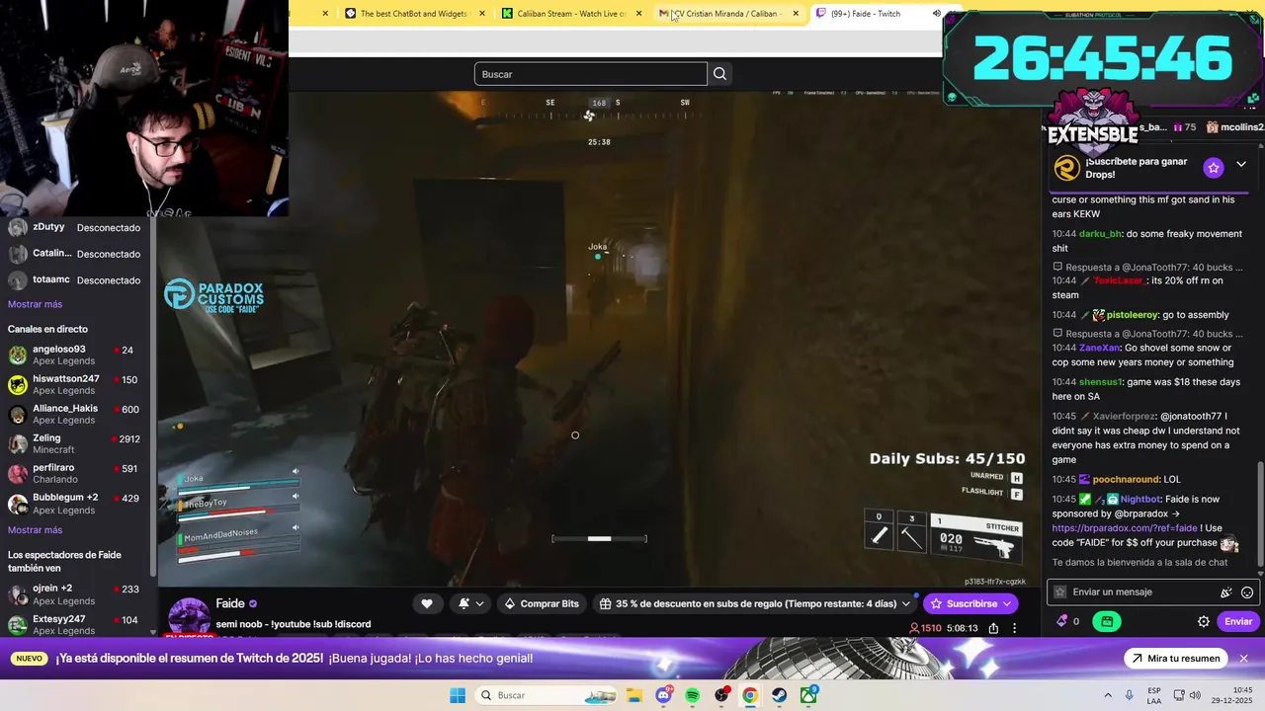The image size is (1265, 711).
Task: Open perfilraro Charlando channel
Action: (x=74, y=473)
